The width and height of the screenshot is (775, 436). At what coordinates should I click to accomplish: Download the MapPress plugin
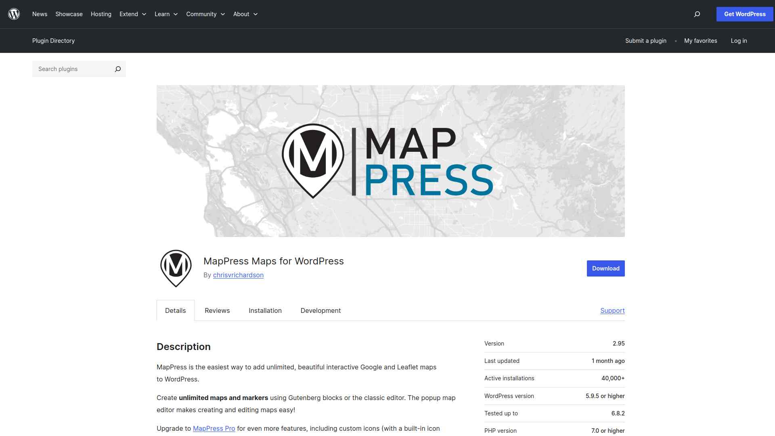pyautogui.click(x=605, y=268)
